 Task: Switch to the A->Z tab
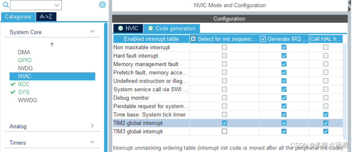point(46,16)
